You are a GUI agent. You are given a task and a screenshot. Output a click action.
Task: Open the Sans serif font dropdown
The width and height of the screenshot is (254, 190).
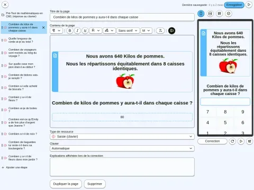click(128, 31)
